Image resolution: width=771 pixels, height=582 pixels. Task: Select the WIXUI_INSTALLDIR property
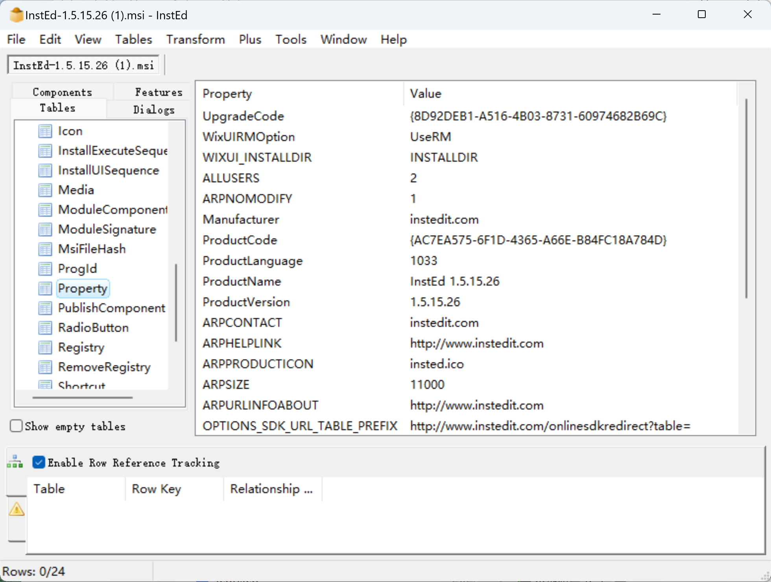coord(257,157)
